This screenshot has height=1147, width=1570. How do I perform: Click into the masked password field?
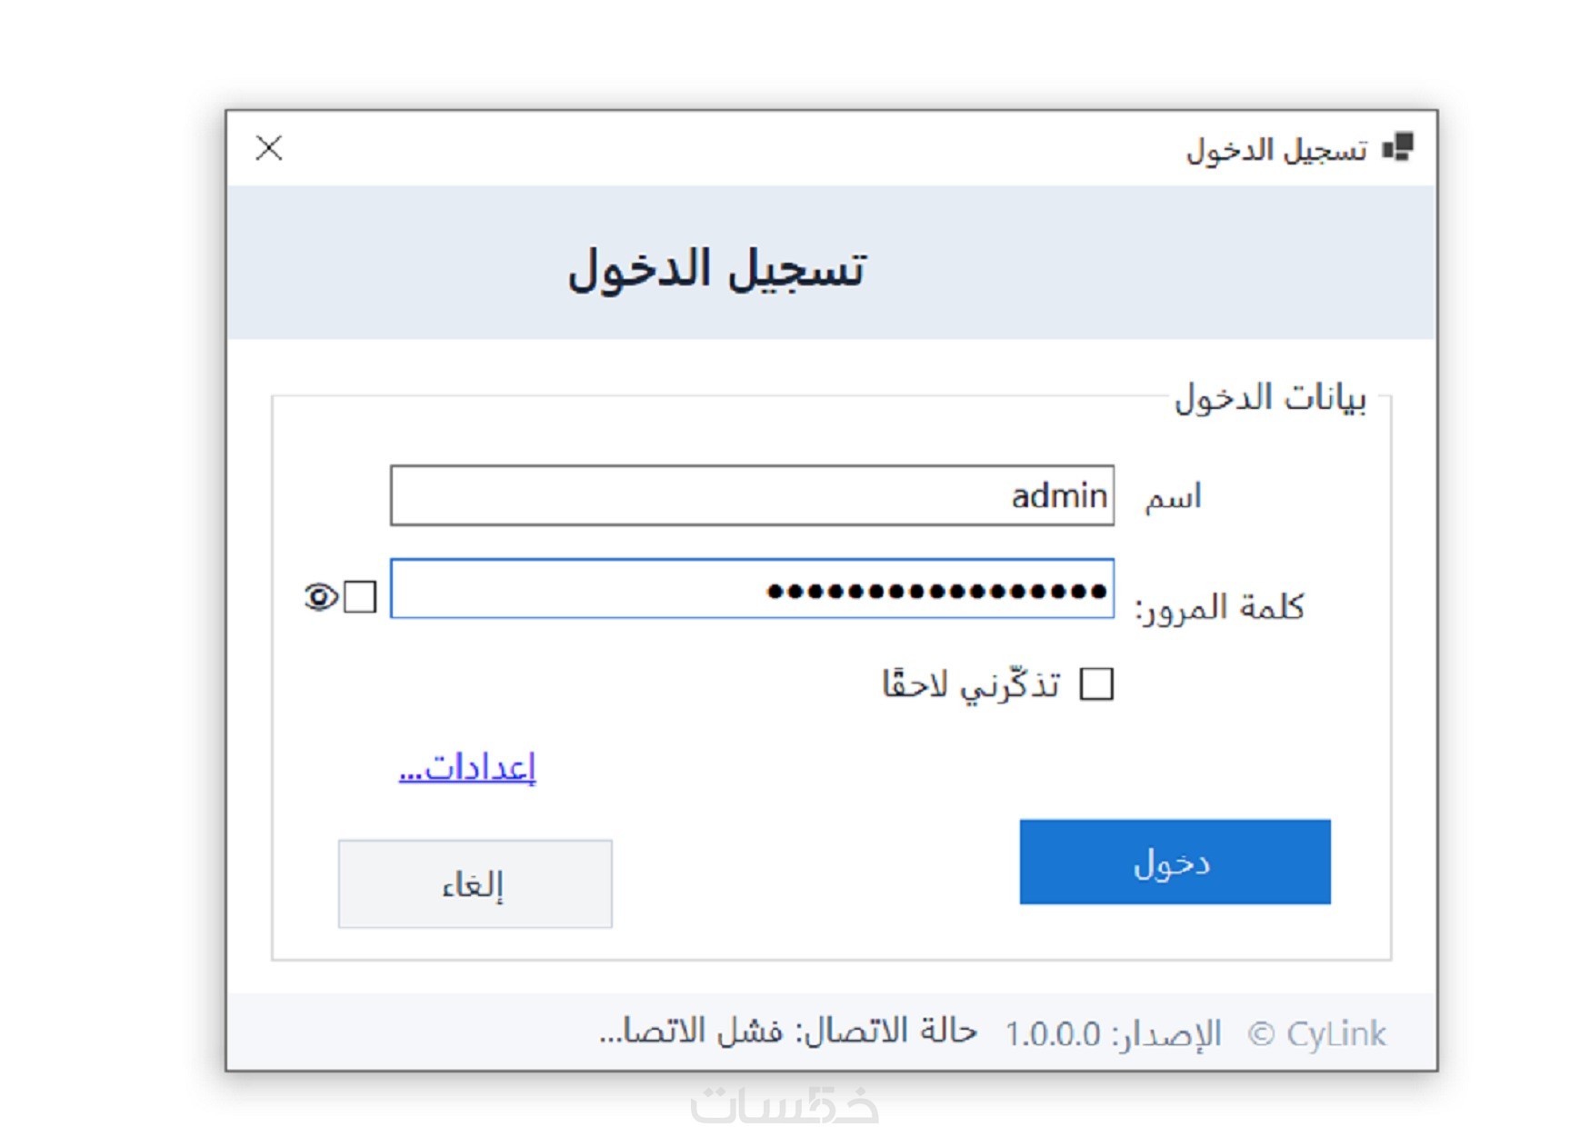click(752, 589)
